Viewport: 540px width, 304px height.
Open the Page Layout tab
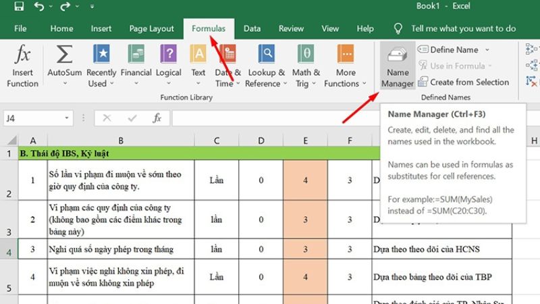[x=151, y=28]
